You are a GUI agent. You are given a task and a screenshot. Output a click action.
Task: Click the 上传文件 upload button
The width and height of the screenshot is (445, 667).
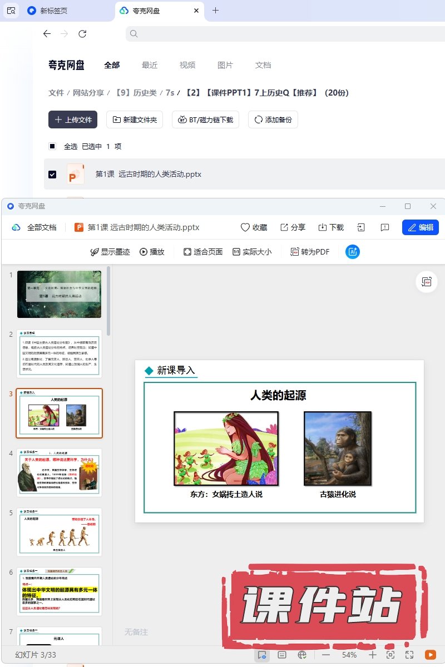click(x=73, y=120)
